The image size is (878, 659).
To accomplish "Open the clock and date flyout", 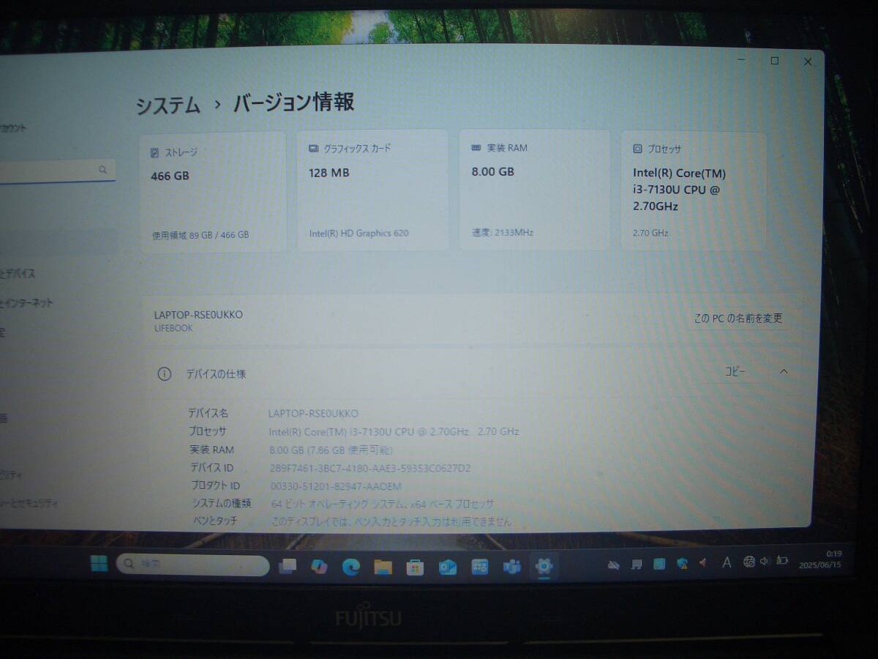I will 819,560.
